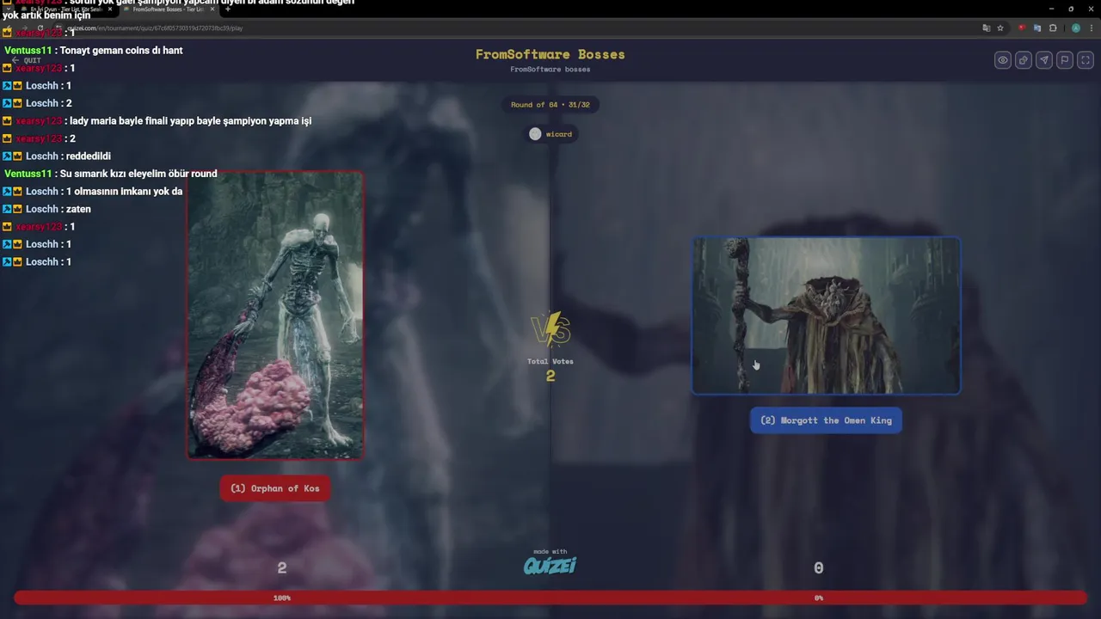Click the Total Votes counter

pyautogui.click(x=550, y=369)
